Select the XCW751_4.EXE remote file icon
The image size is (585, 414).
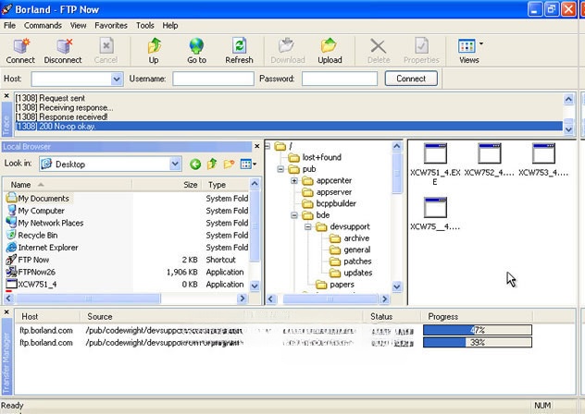(x=435, y=164)
